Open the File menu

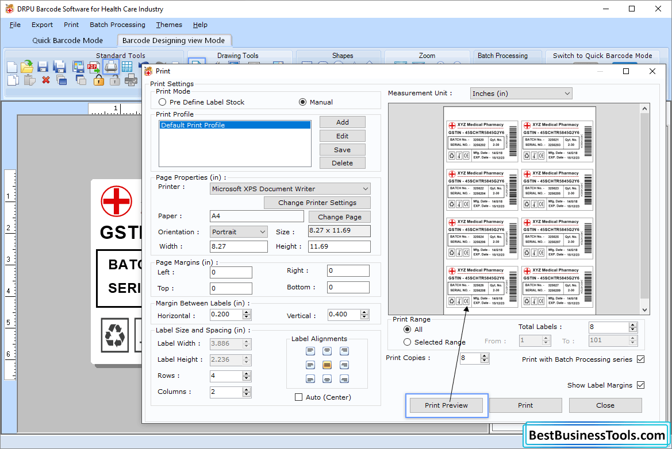[15, 25]
